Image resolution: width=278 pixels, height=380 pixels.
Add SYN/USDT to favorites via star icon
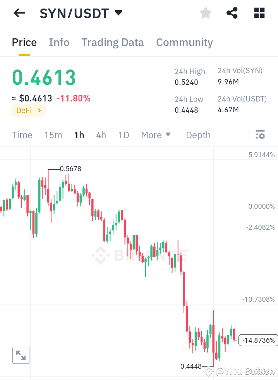click(x=205, y=13)
